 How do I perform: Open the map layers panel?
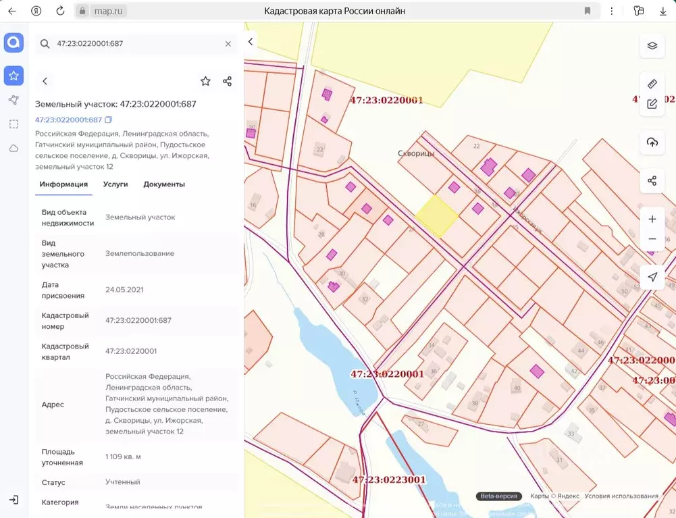(652, 46)
